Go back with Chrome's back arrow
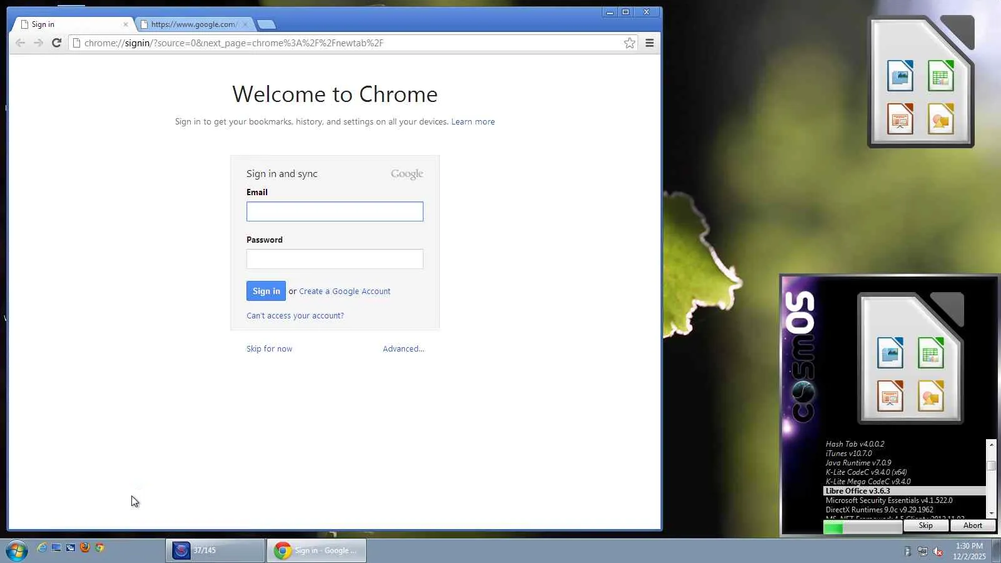 (x=20, y=43)
